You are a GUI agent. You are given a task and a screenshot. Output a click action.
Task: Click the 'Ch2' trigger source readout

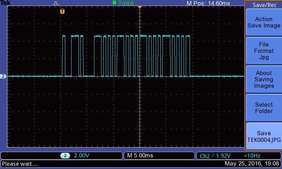[205, 156]
